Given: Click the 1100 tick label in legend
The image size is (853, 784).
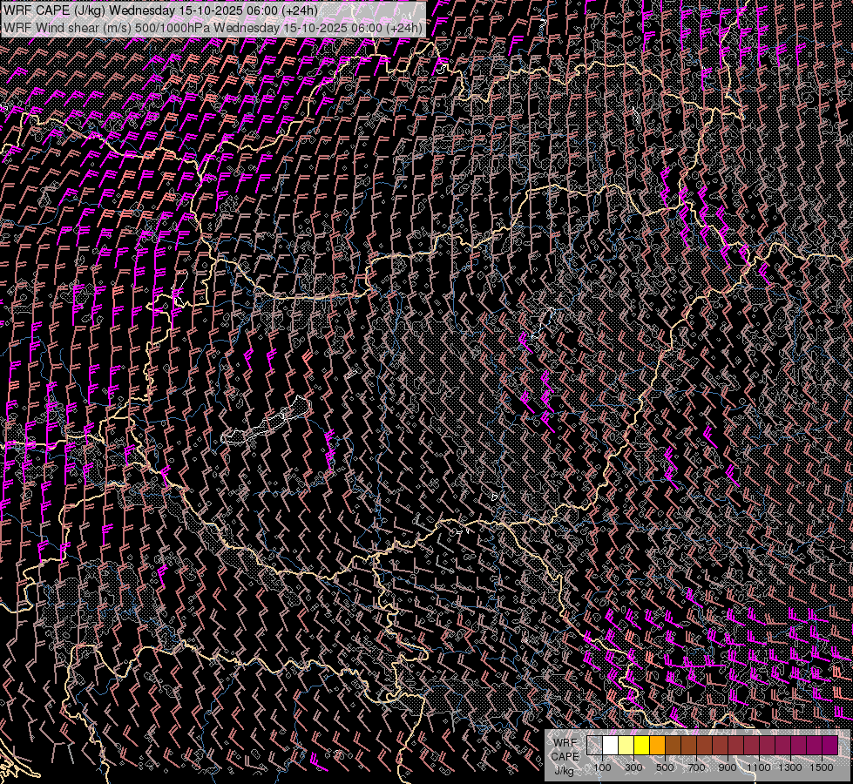Looking at the screenshot, I should click(759, 767).
